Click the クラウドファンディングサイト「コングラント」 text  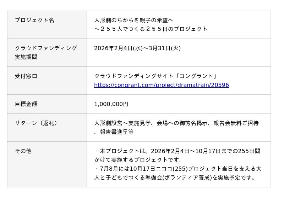[x=155, y=76]
